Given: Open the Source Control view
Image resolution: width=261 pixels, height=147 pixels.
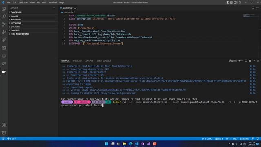Looking at the screenshot, I should pos(4,24).
